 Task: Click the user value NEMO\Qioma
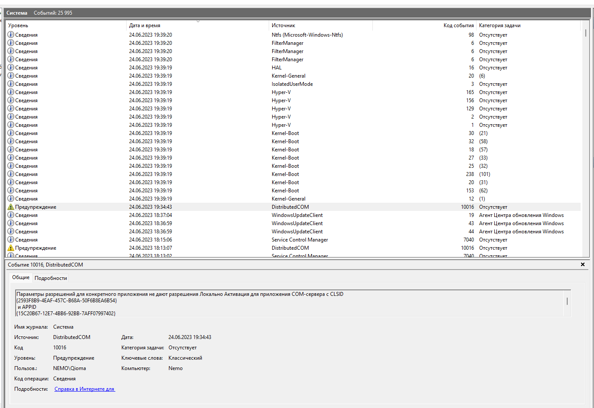coord(70,368)
